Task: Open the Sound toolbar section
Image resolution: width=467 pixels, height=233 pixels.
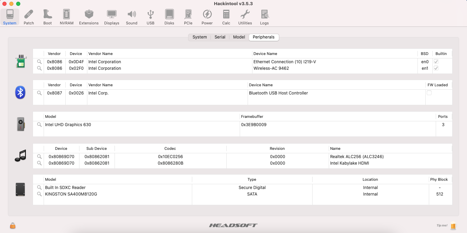Action: pyautogui.click(x=131, y=17)
